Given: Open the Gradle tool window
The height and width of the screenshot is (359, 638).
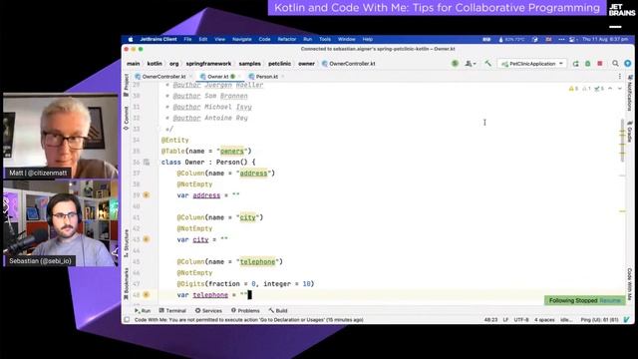Looking at the screenshot, I should tap(629, 131).
